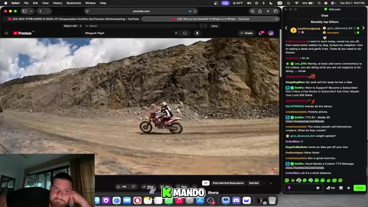The height and width of the screenshot is (207, 368).
Task: Select the All filter chip
Action: point(206,183)
